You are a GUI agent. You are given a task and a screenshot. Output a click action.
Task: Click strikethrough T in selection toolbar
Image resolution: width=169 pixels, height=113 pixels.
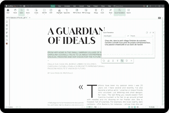tap(117, 61)
